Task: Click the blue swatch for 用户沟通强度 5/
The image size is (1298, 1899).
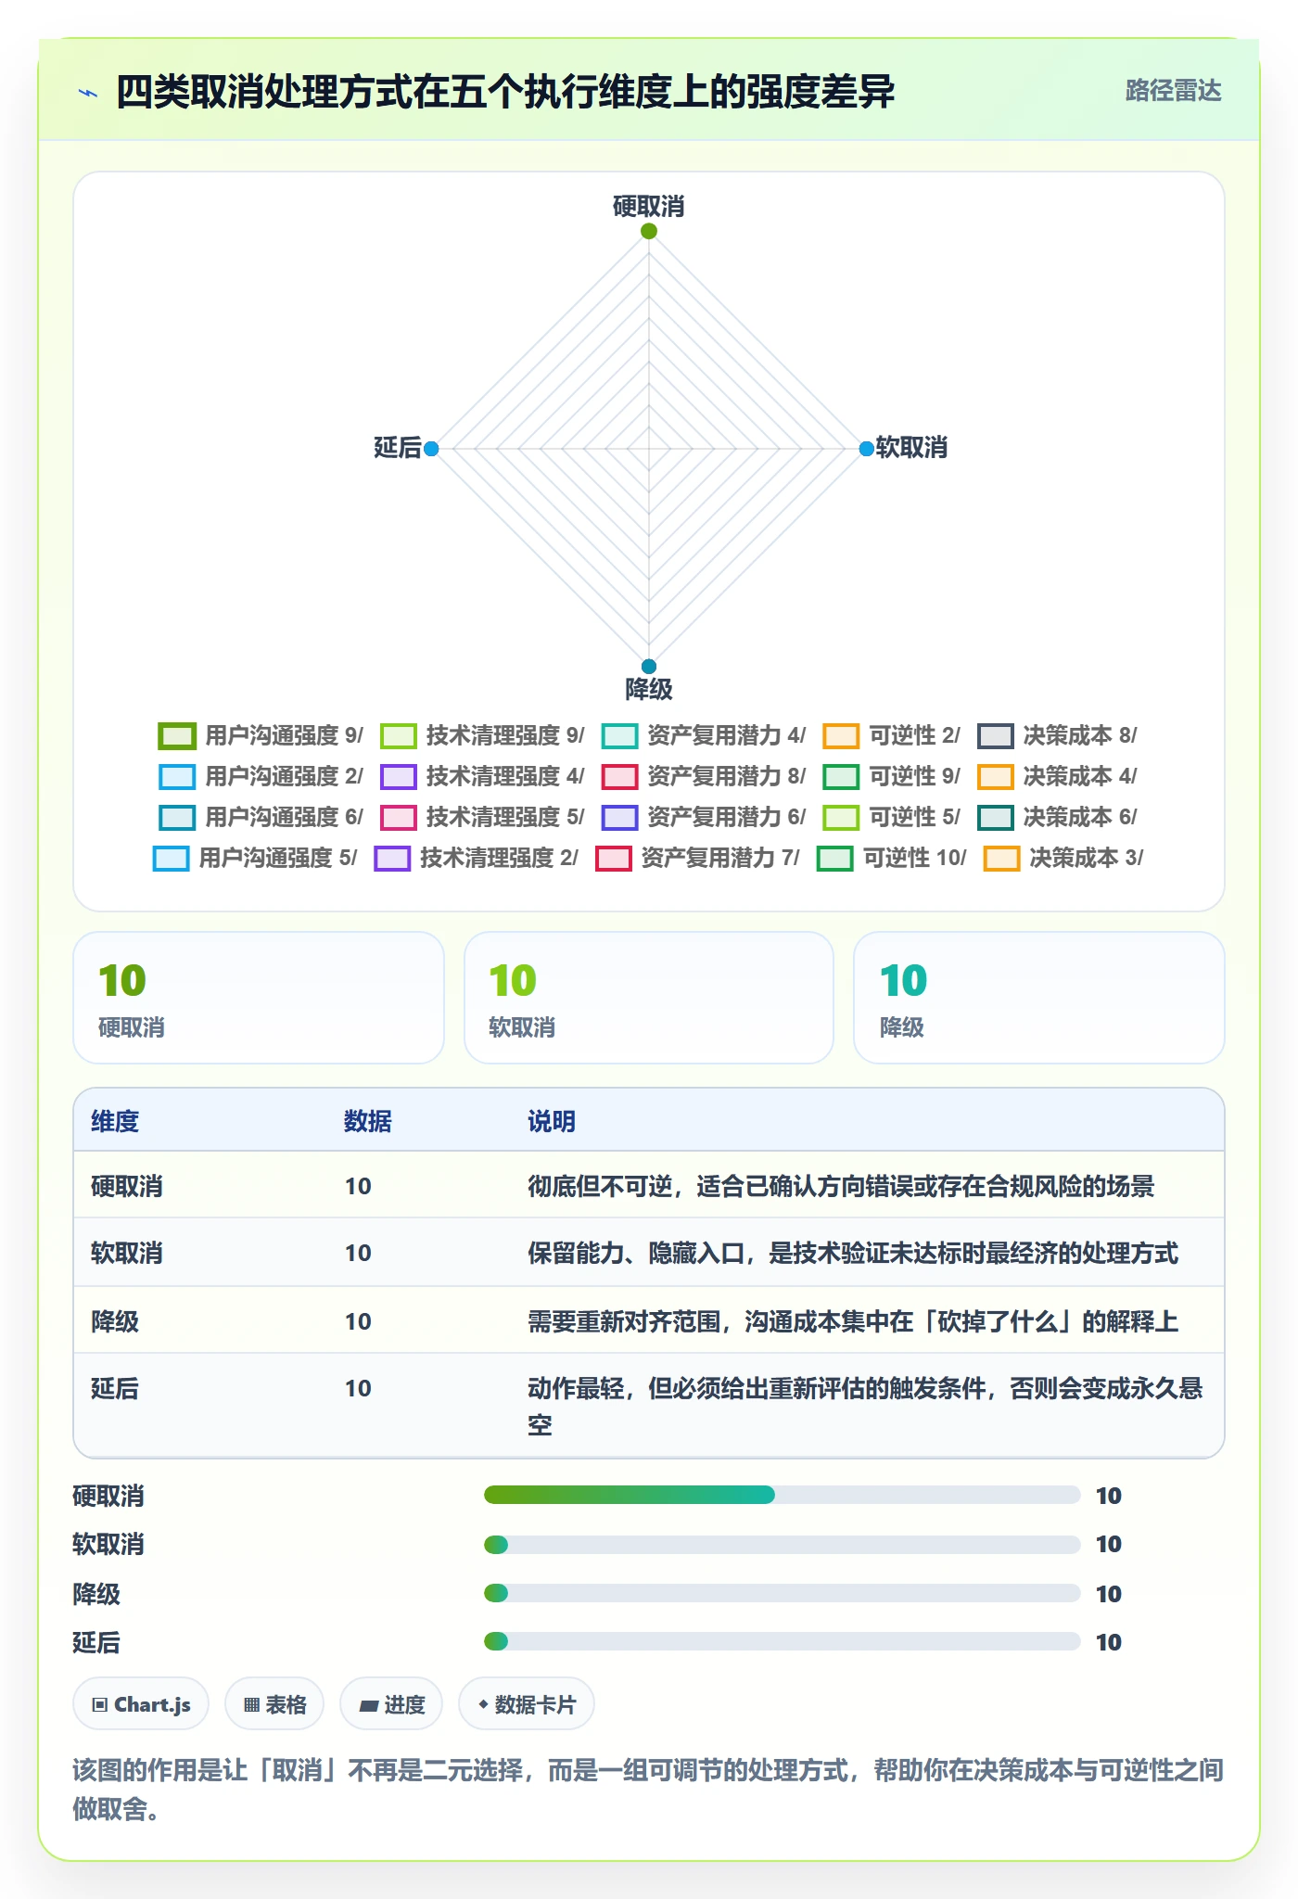Action: [x=171, y=858]
